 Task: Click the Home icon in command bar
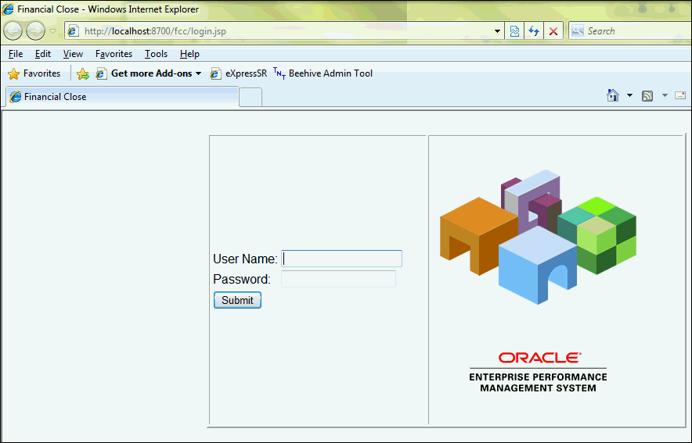click(x=613, y=95)
